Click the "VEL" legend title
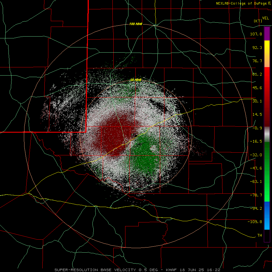This screenshot has width=272, height=272. 265,18
